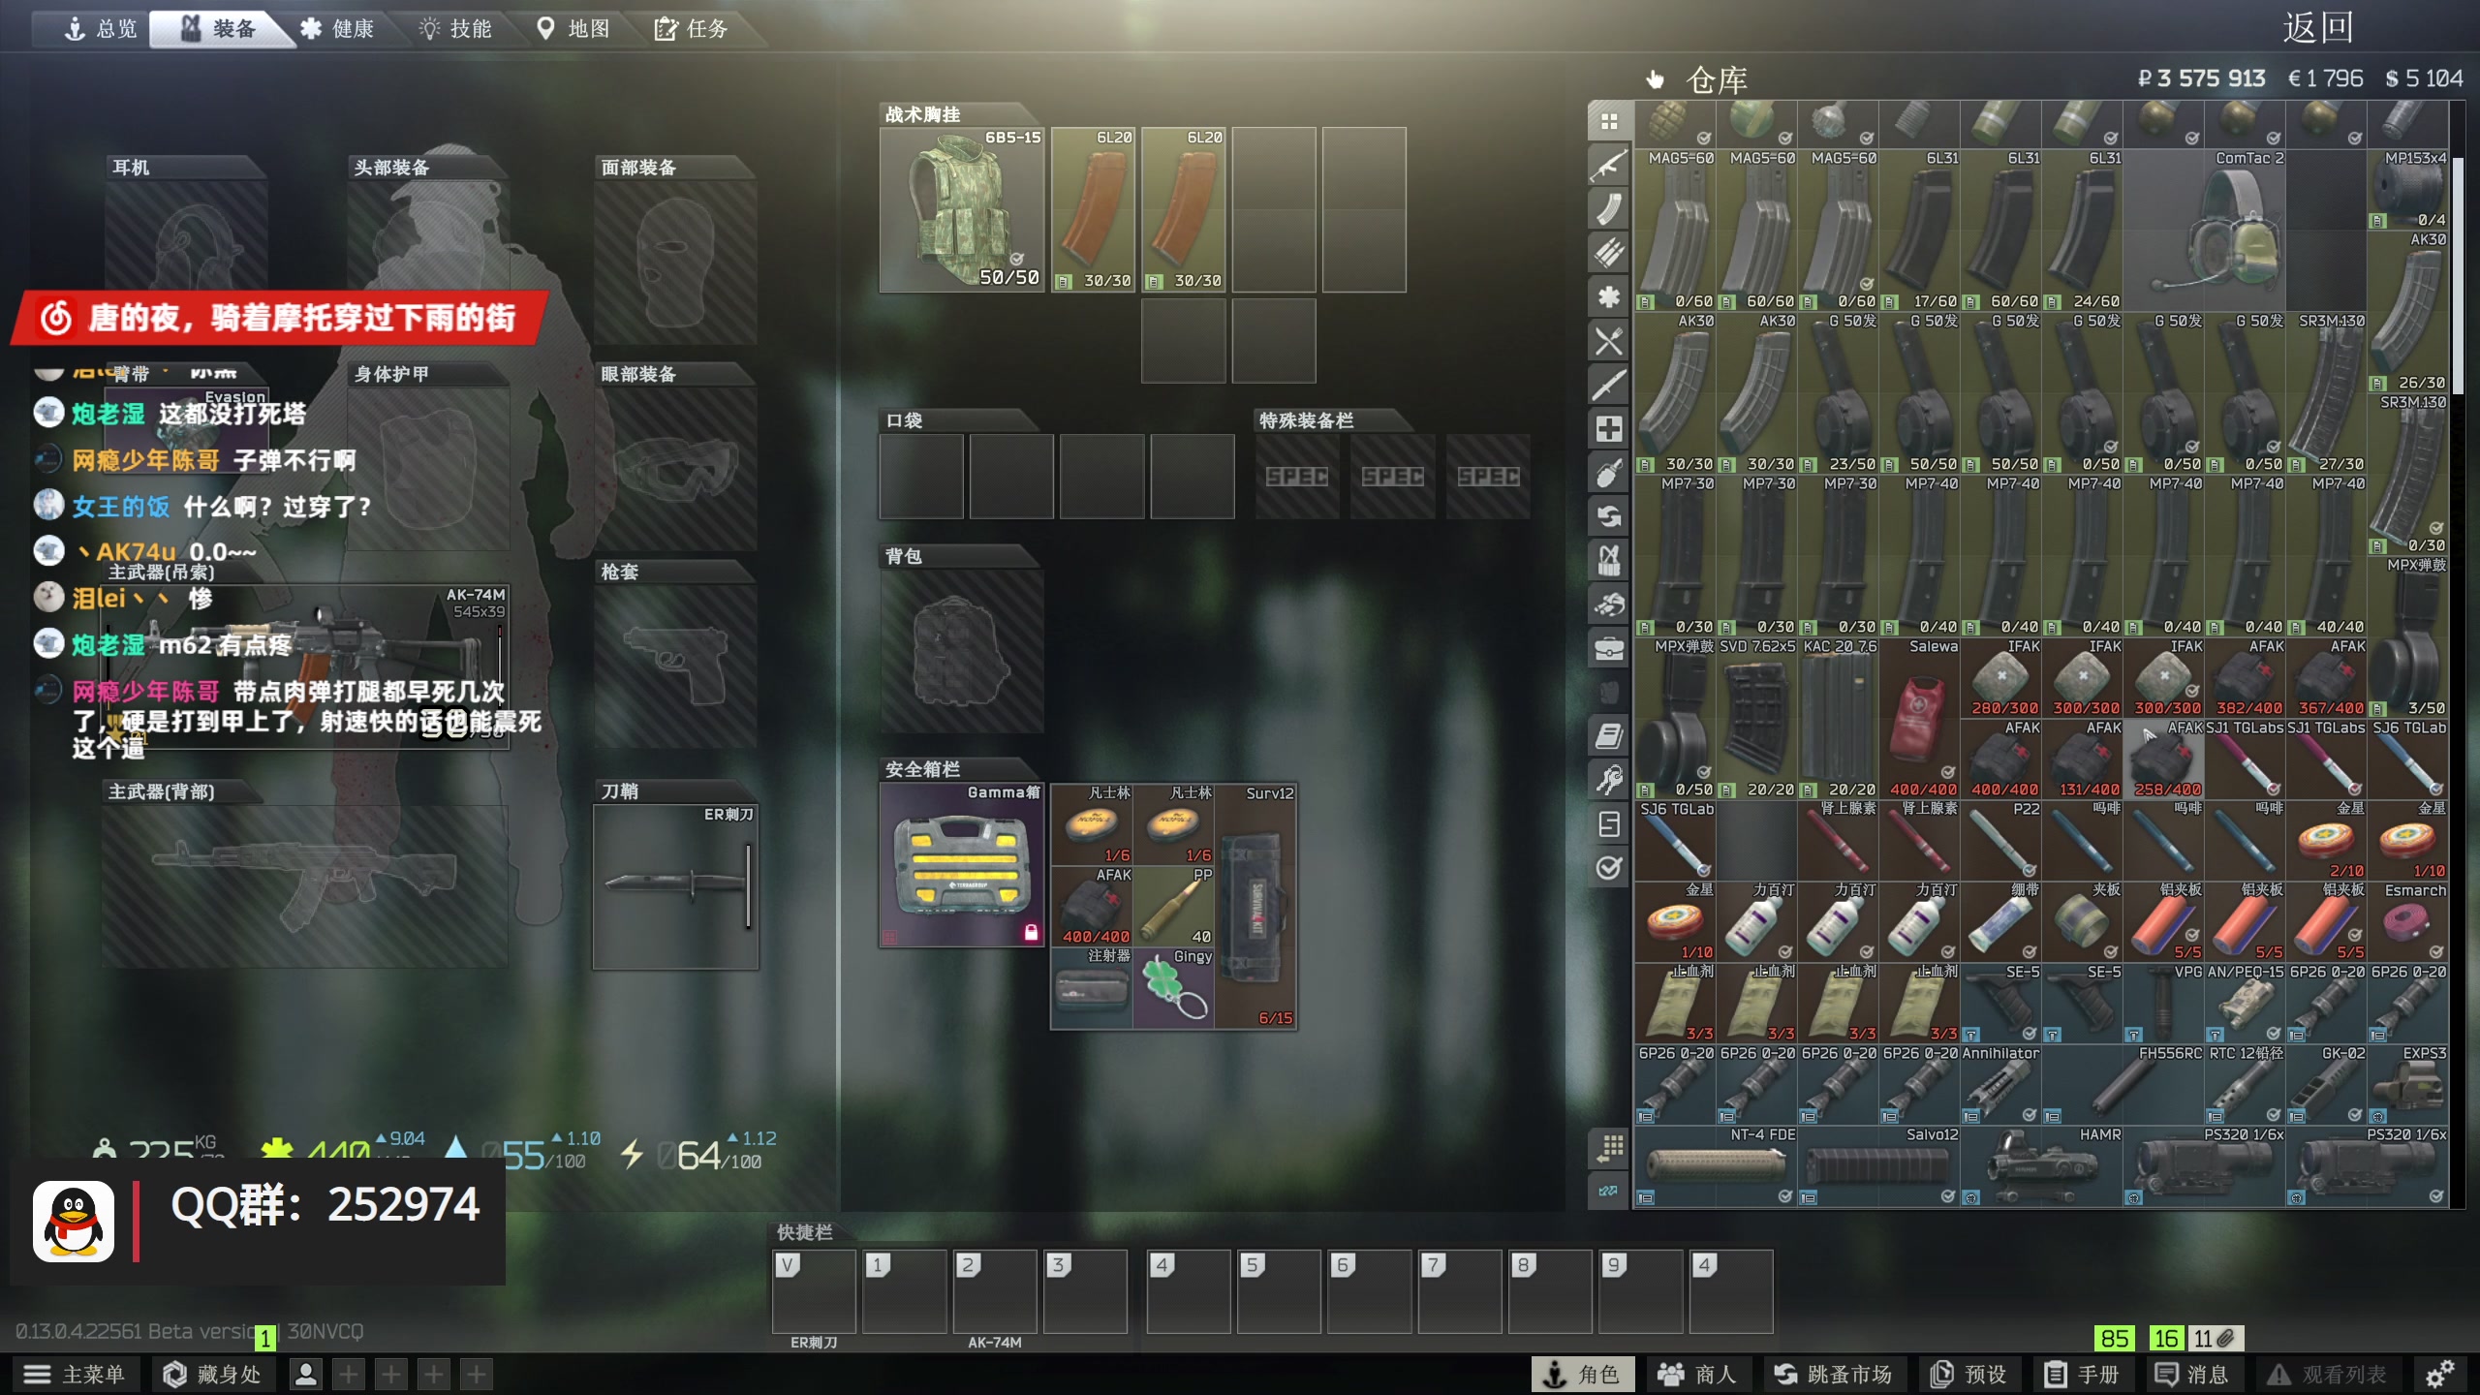The height and width of the screenshot is (1395, 2480).
Task: Select the NT-4 FDE suppressor
Action: pyautogui.click(x=1716, y=1166)
